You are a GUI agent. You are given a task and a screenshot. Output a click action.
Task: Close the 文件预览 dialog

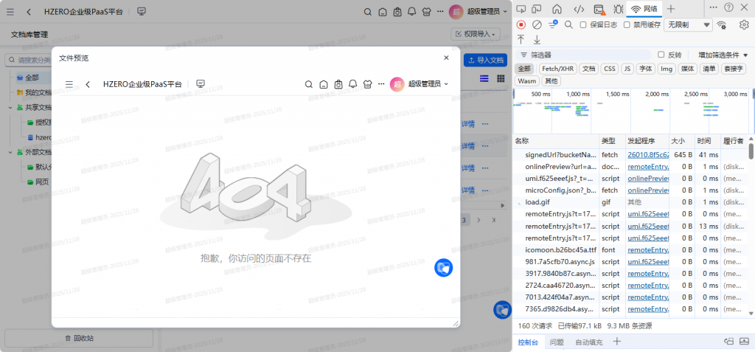pos(446,58)
